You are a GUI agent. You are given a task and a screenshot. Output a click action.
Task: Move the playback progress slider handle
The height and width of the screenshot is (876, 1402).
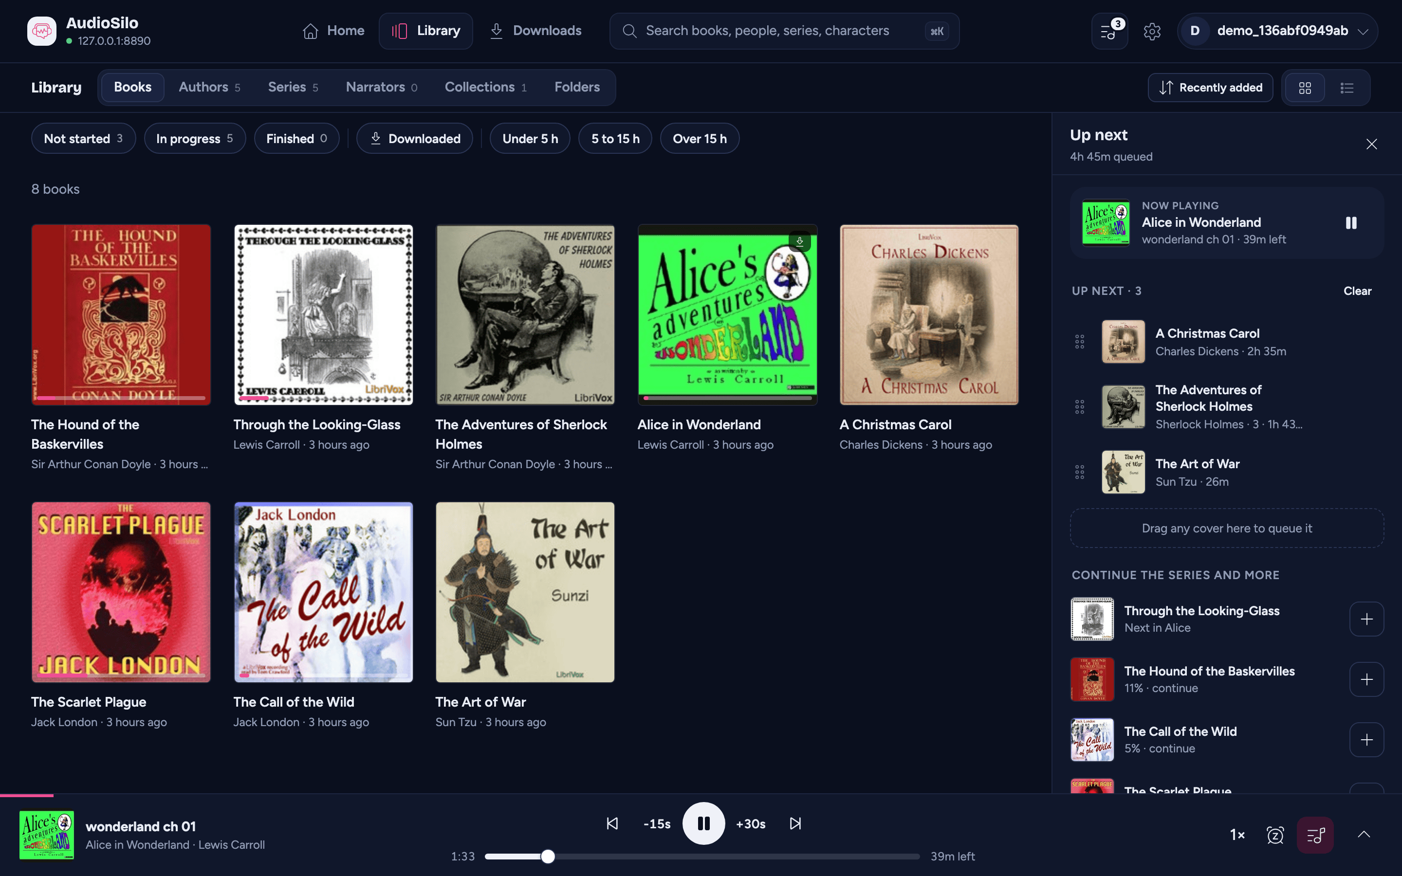[x=548, y=857]
